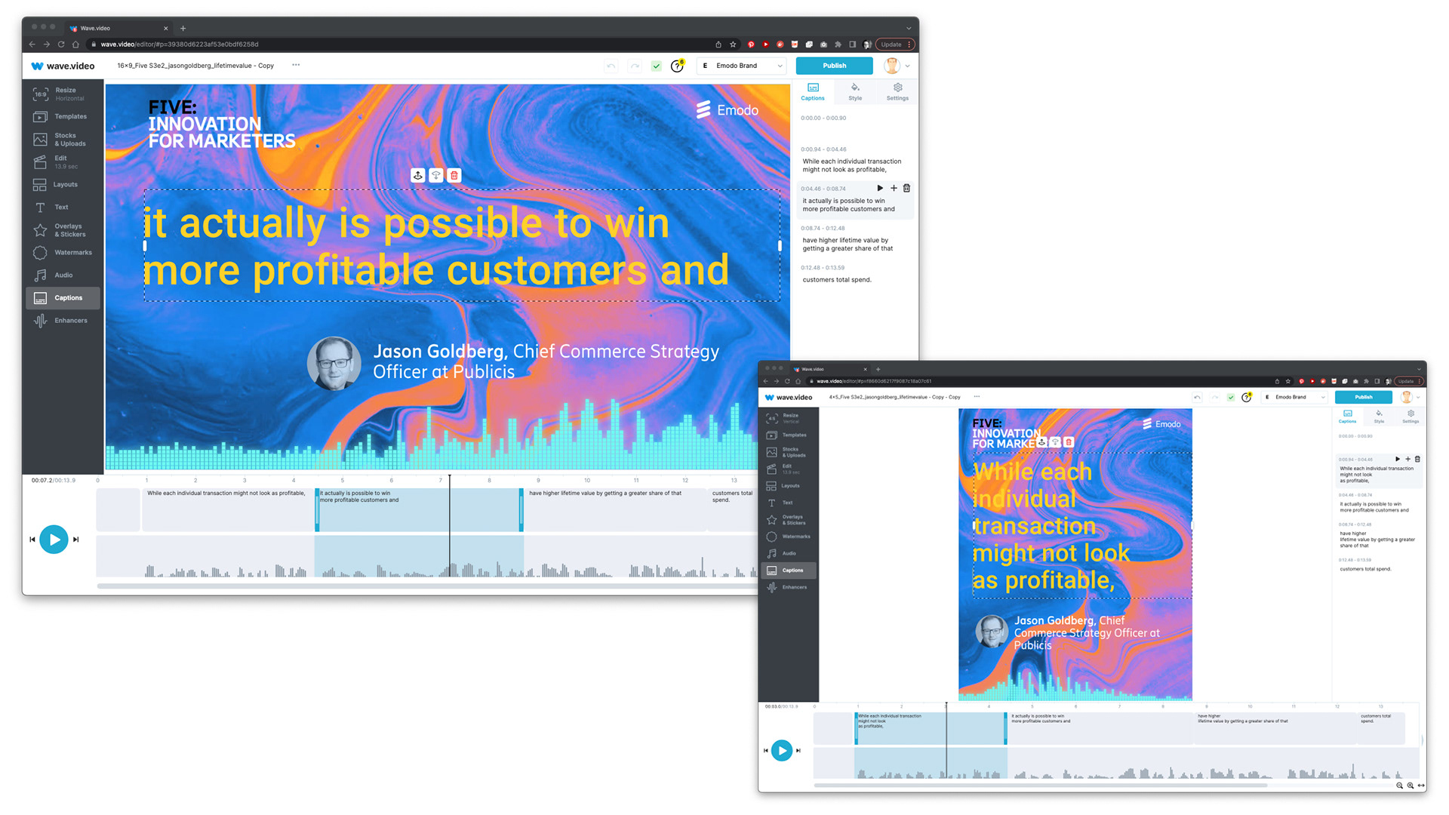Screen dimensions: 1449x815
Task: Open Resize tool in the large window sidebar
Action: pyautogui.click(x=63, y=94)
